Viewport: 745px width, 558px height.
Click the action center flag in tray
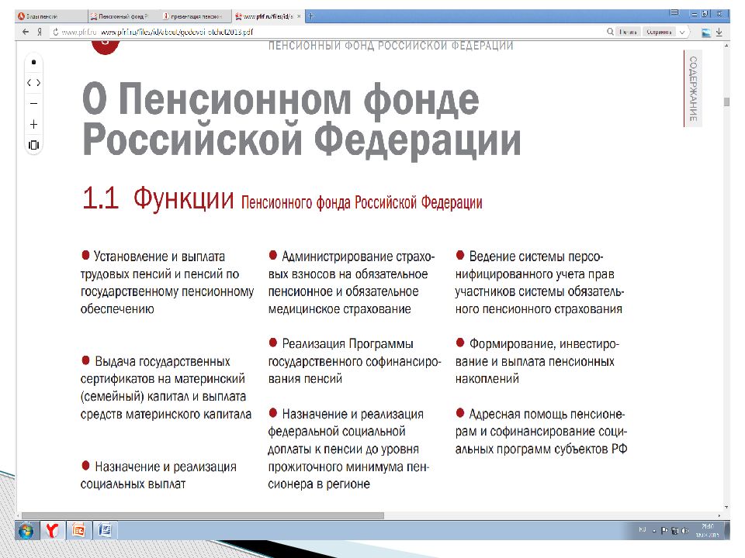click(x=665, y=531)
